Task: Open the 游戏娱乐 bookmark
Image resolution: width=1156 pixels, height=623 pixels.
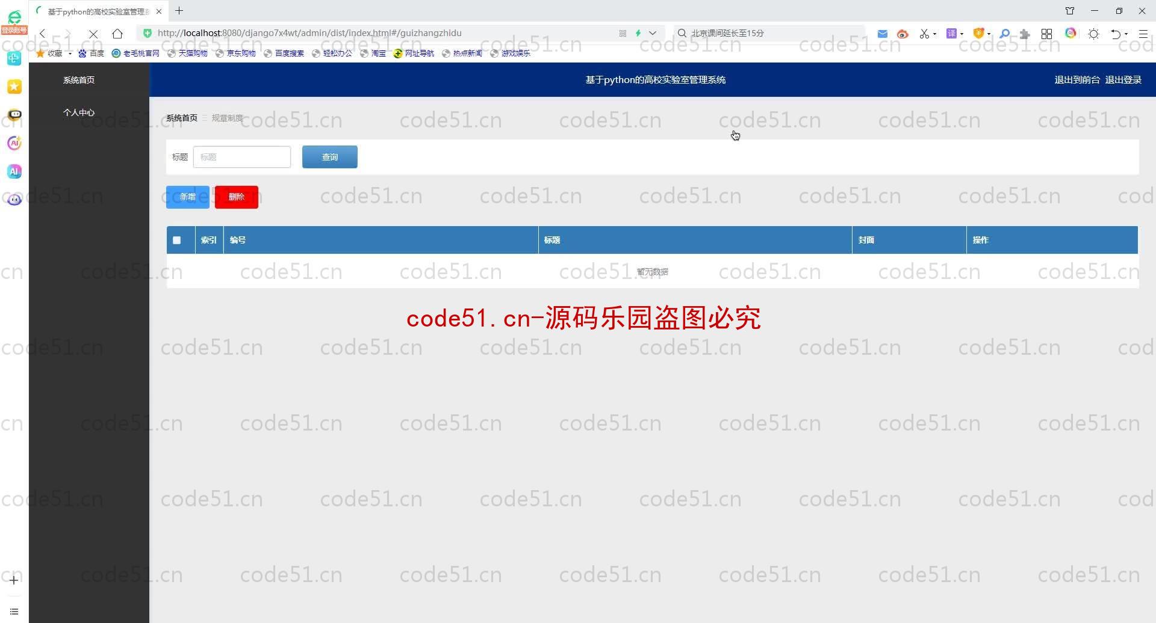Action: click(510, 53)
